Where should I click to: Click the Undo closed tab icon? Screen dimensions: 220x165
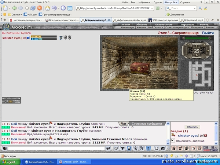[x=54, y=8]
